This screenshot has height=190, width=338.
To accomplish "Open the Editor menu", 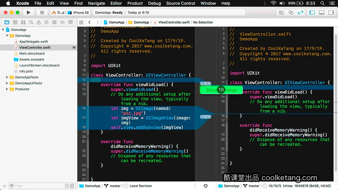I will click(116, 3).
